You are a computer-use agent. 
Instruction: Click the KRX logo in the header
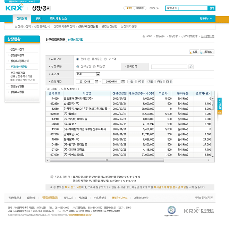pyautogui.click(x=15, y=8)
